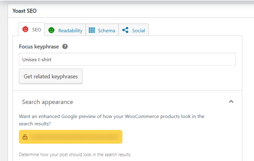This screenshot has width=254, height=161.
Task: Click the red sad face SEO score icon
Action: coord(25,29)
